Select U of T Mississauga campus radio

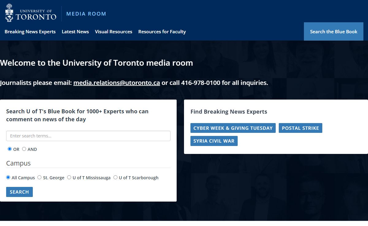click(x=69, y=177)
